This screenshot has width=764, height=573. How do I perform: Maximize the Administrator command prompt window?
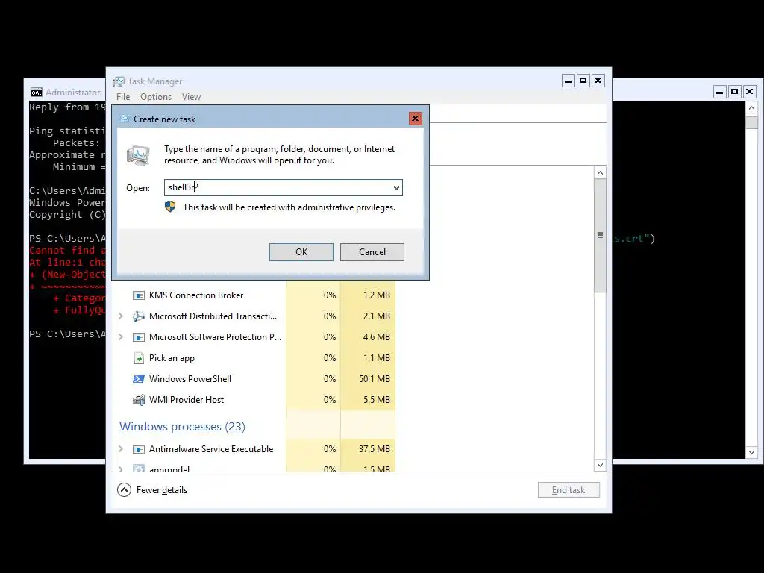[x=735, y=92]
